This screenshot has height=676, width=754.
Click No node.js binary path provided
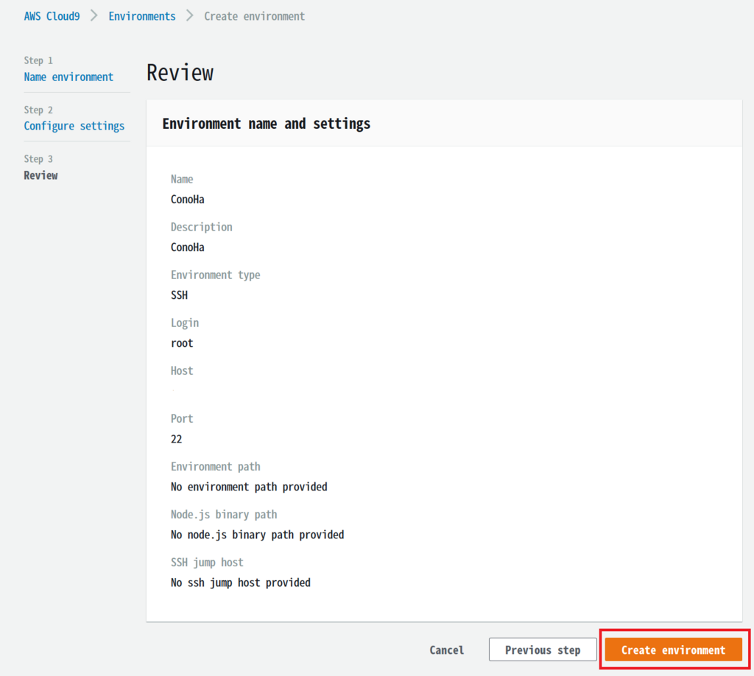point(257,535)
